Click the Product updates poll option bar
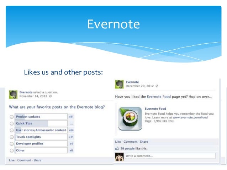 (41, 116)
